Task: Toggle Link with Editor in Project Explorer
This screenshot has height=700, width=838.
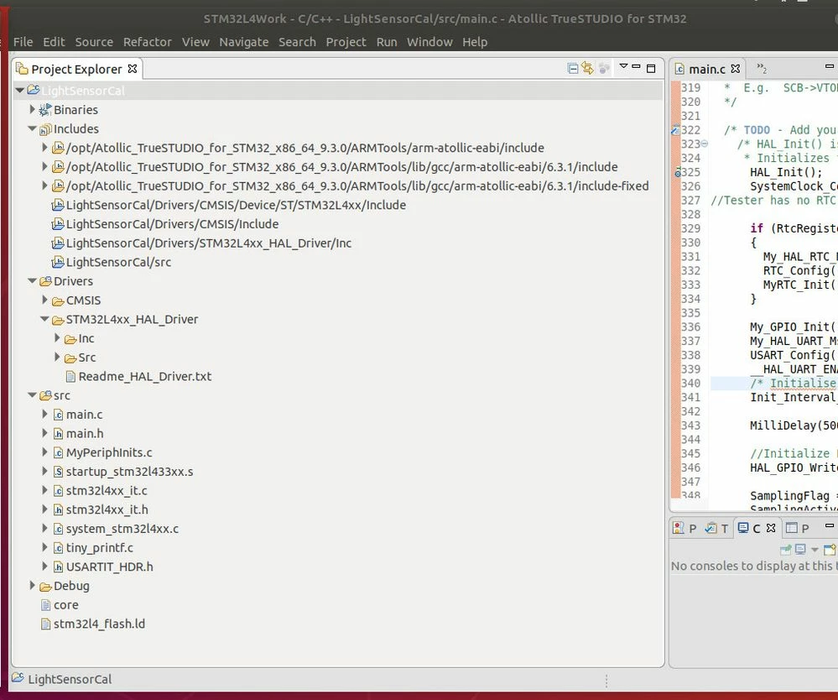Action: (x=587, y=69)
